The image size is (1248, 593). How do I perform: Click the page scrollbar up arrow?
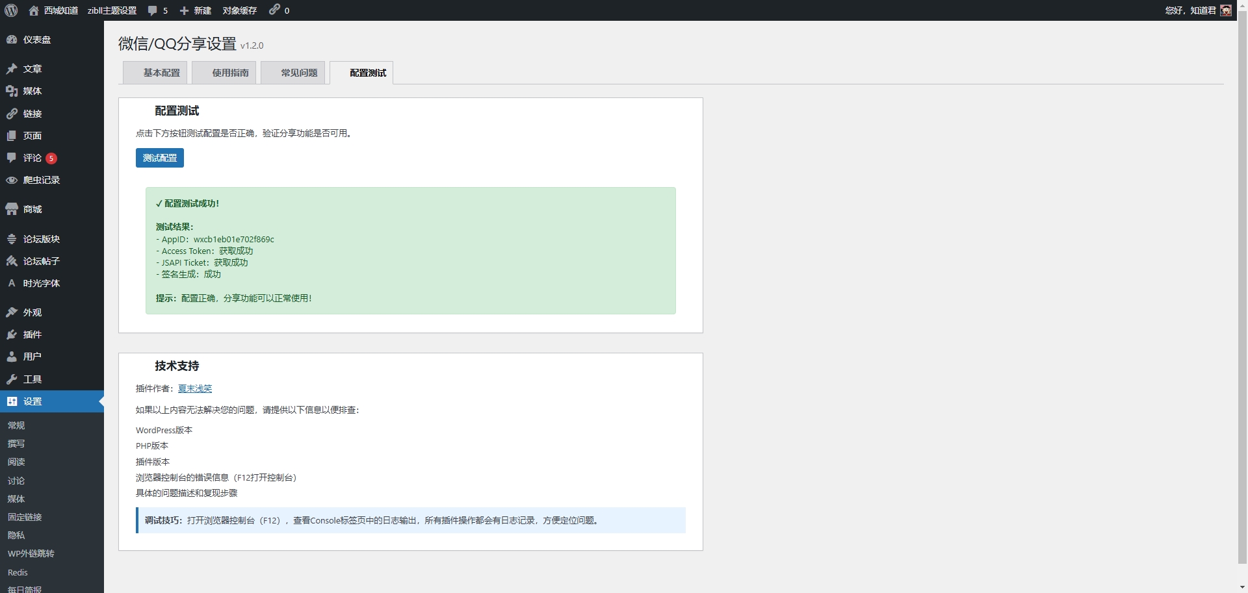click(1242, 5)
